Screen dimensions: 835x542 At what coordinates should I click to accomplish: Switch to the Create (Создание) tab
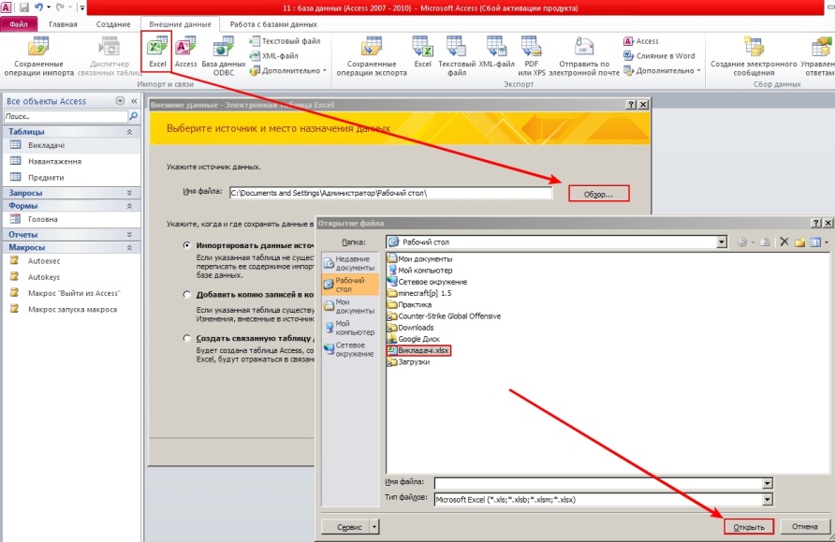(113, 24)
